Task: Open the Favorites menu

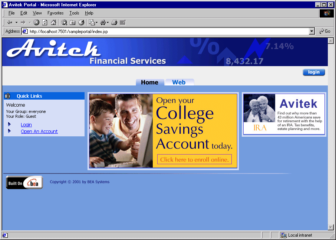Action: (x=56, y=13)
